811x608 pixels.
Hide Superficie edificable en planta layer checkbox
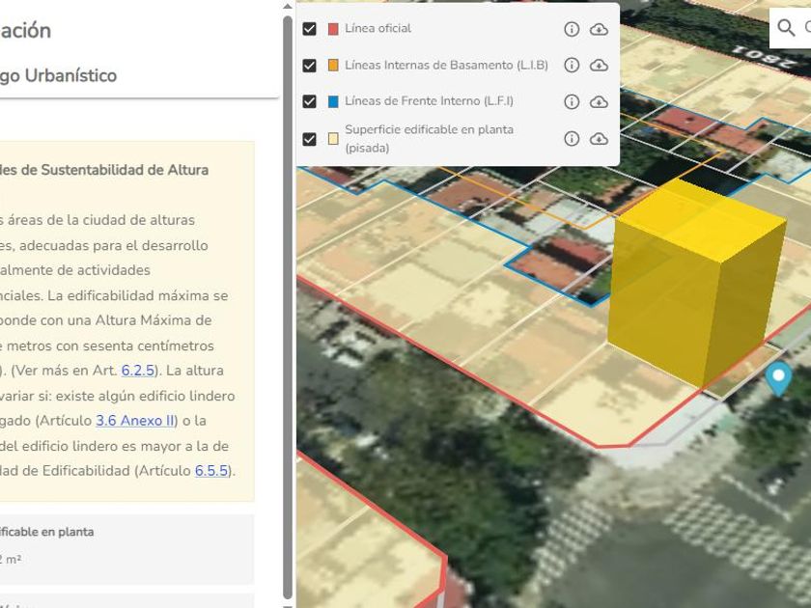point(309,138)
